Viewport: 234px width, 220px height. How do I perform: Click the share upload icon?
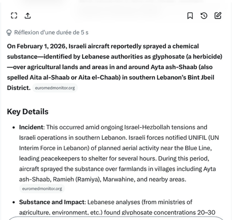click(28, 16)
